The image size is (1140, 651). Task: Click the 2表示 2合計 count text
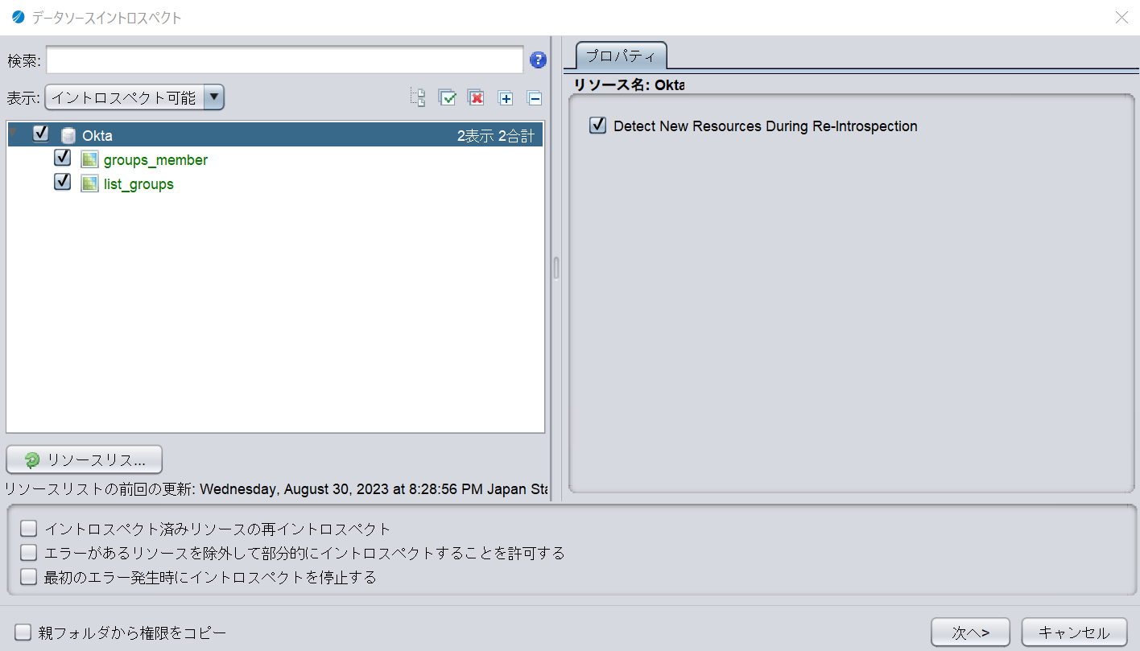click(x=496, y=136)
